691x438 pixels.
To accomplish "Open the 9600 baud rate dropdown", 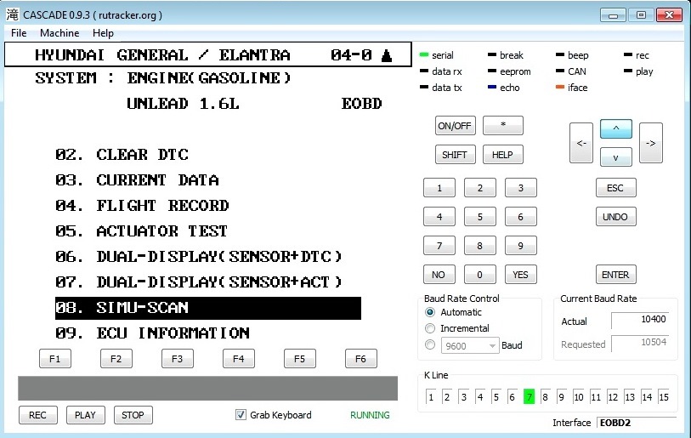I will click(470, 346).
